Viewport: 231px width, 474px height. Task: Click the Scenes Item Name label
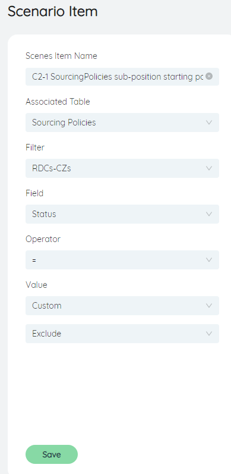click(61, 56)
